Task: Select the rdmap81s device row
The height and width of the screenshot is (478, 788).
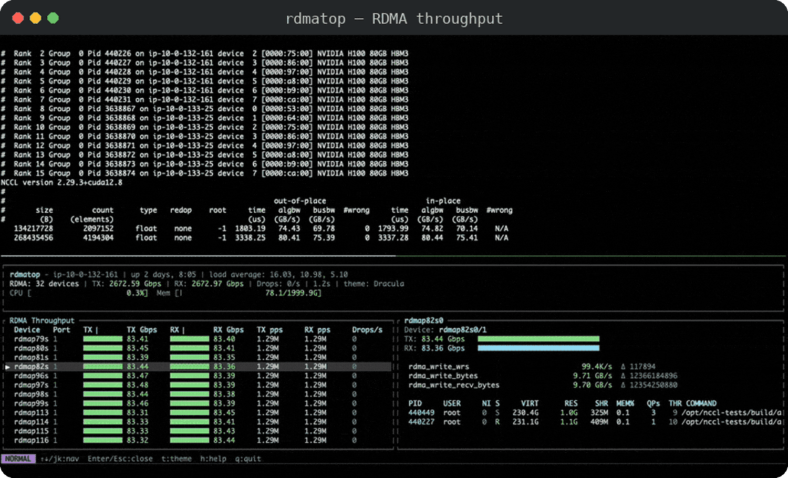Action: click(x=198, y=357)
